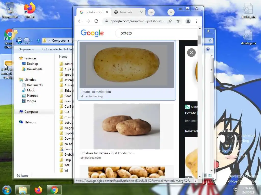Reload the potato search page
This screenshot has height=195, width=261.
pos(96,21)
